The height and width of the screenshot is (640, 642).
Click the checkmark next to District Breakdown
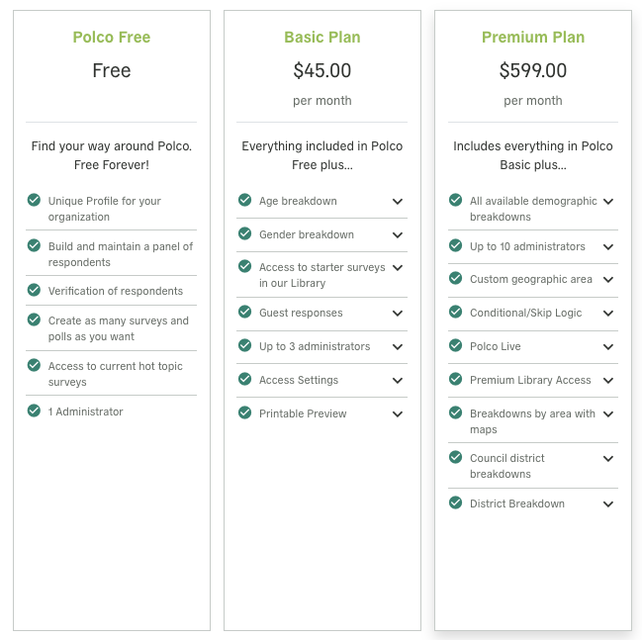[x=455, y=503]
